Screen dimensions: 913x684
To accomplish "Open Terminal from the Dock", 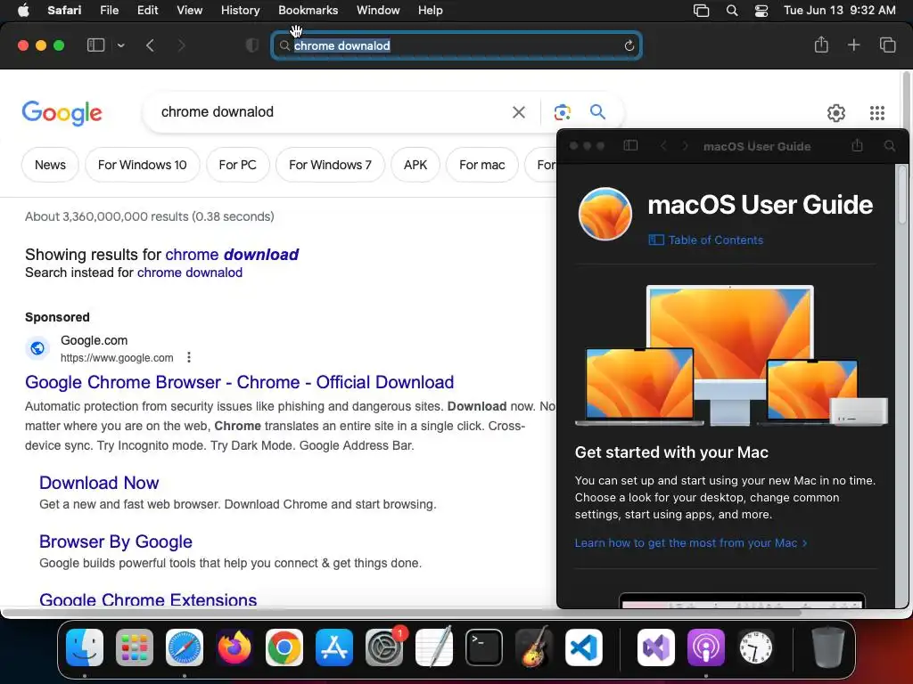I will pos(484,647).
